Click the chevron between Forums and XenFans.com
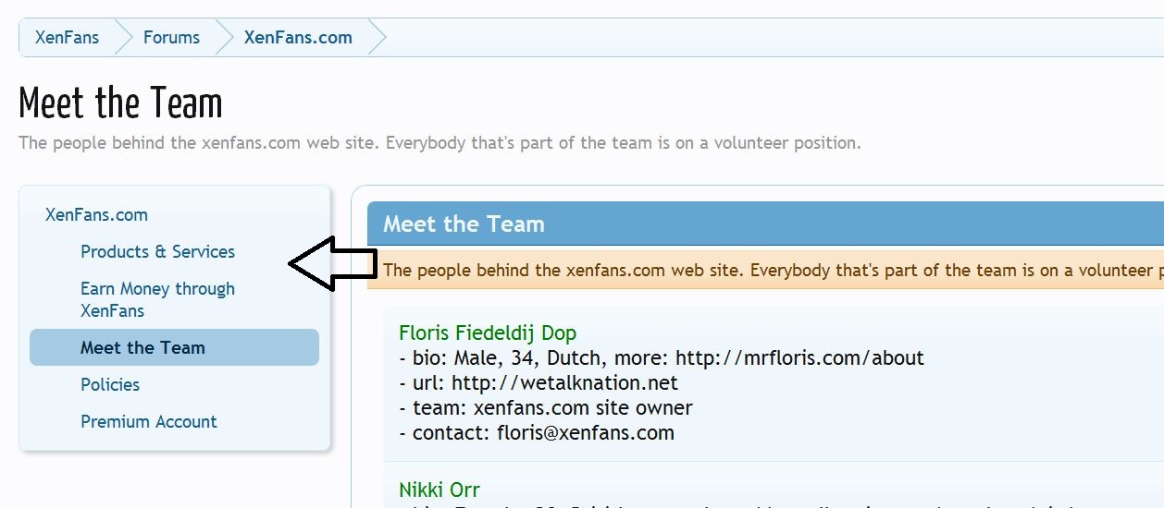1164x508 pixels. coord(225,38)
